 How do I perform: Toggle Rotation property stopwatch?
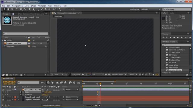pos(21,94)
